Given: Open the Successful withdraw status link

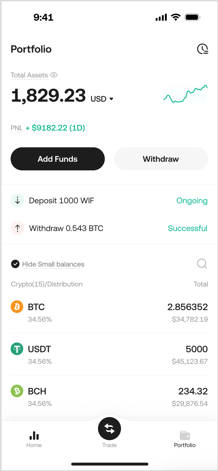Looking at the screenshot, I should pyautogui.click(x=188, y=228).
